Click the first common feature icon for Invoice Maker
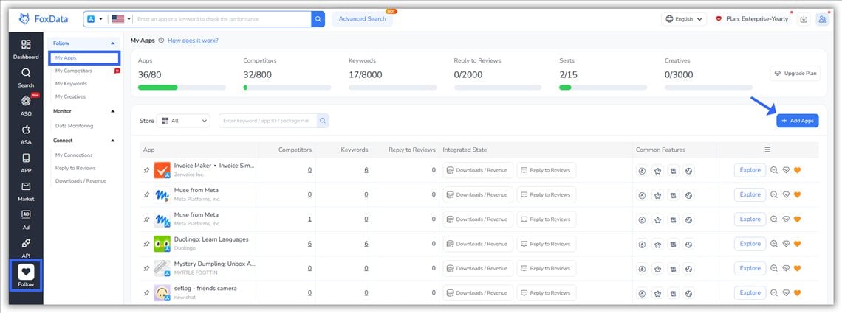This screenshot has width=842, height=313. click(642, 171)
